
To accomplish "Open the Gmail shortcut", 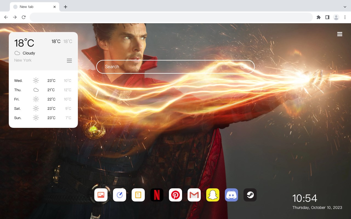I will [x=194, y=195].
